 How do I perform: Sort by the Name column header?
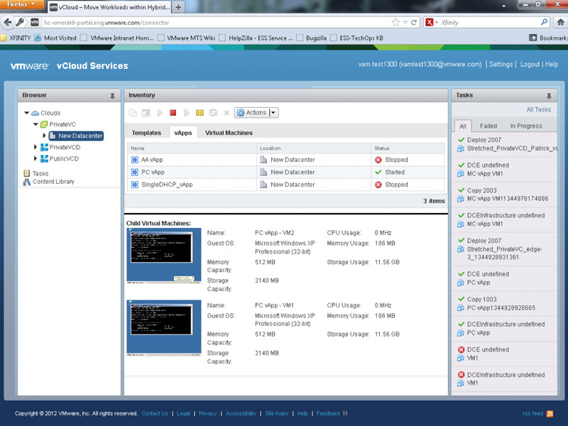192,148
